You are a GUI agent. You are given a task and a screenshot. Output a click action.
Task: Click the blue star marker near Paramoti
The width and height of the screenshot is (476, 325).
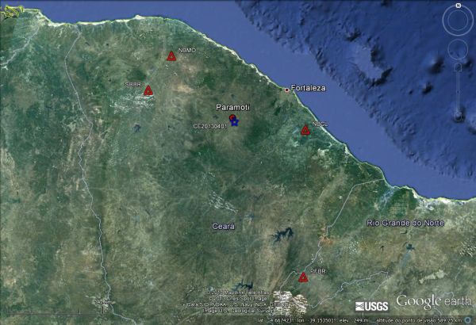(235, 122)
